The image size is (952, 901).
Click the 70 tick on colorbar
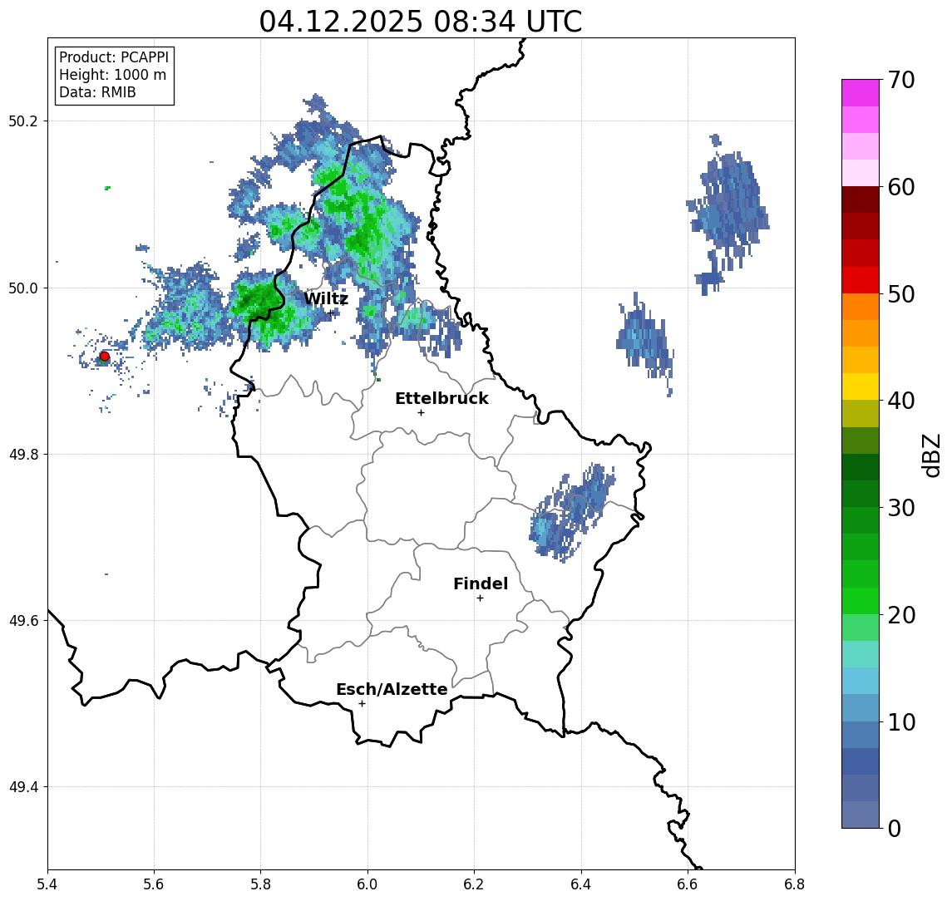click(x=901, y=80)
